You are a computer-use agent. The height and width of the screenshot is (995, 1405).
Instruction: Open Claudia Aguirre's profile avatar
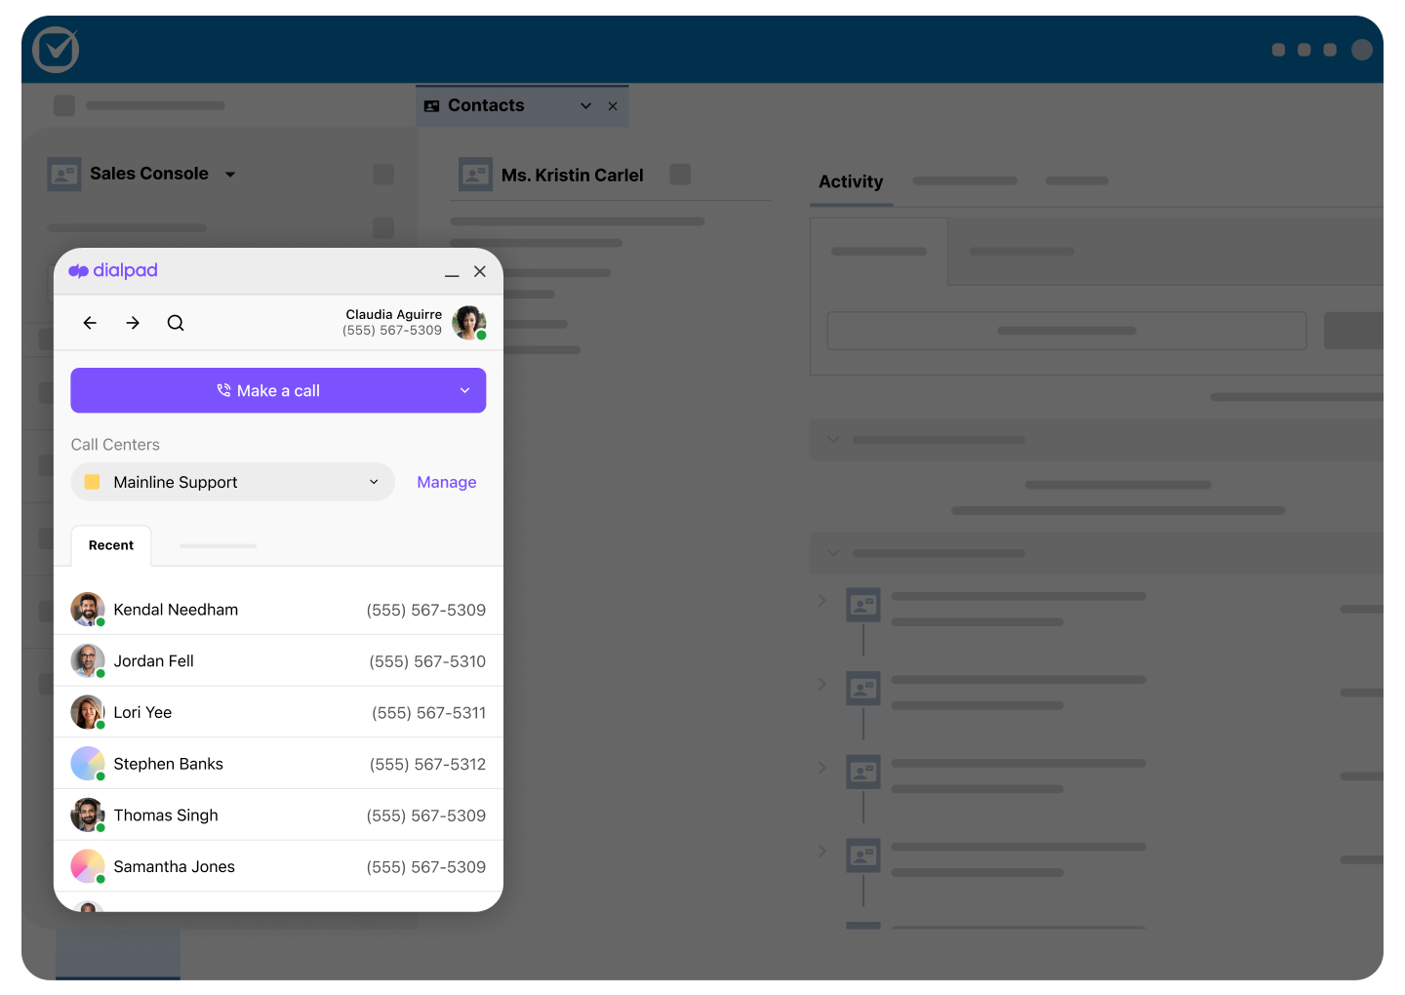pos(469,323)
